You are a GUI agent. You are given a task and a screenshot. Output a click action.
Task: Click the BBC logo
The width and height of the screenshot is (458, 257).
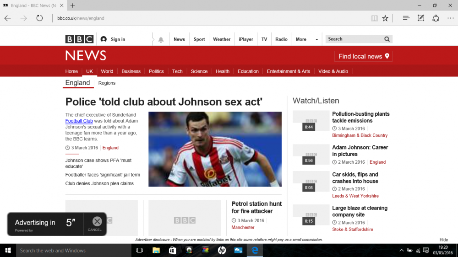point(79,39)
